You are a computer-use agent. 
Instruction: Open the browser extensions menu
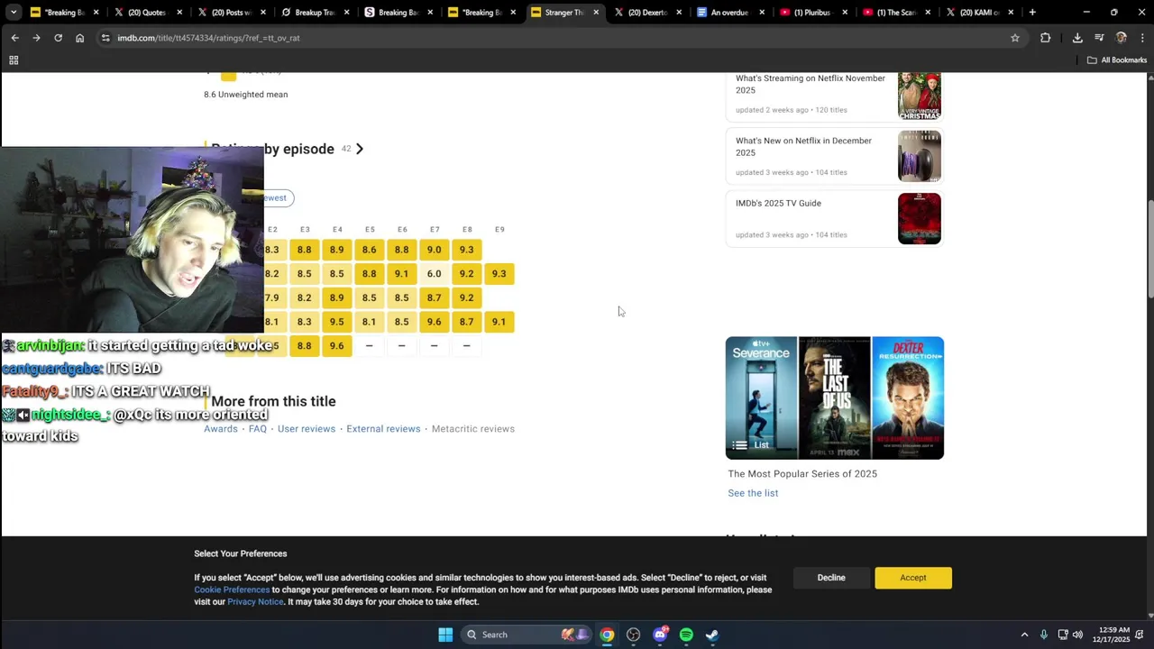1045,38
